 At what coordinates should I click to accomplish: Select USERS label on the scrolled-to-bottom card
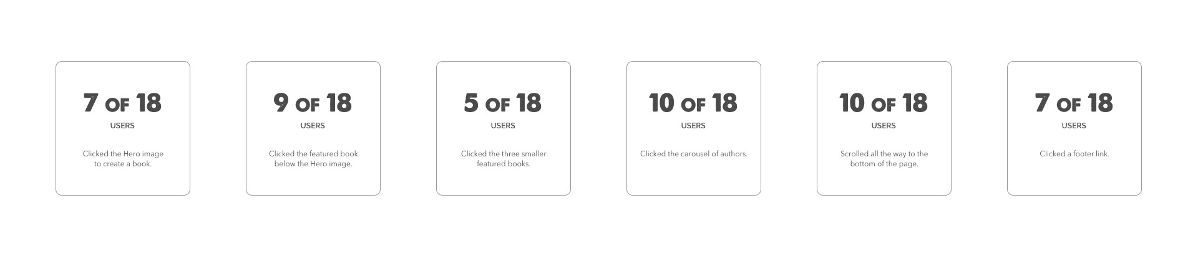884,126
